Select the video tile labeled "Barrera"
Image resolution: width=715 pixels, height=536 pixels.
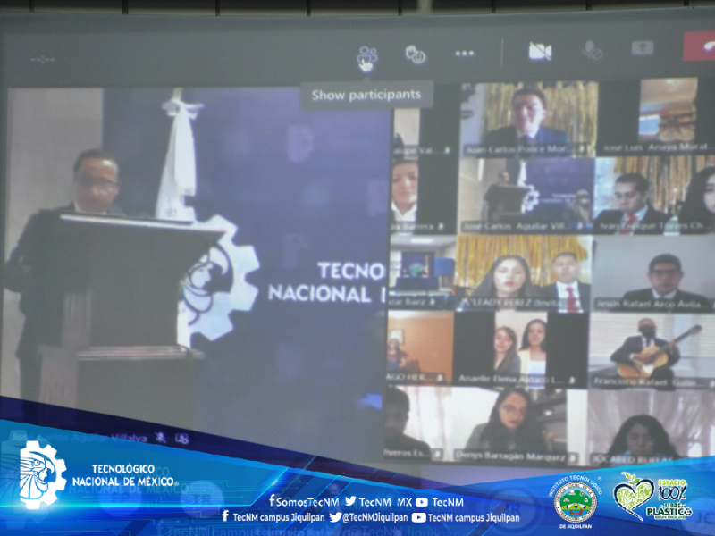(424, 196)
